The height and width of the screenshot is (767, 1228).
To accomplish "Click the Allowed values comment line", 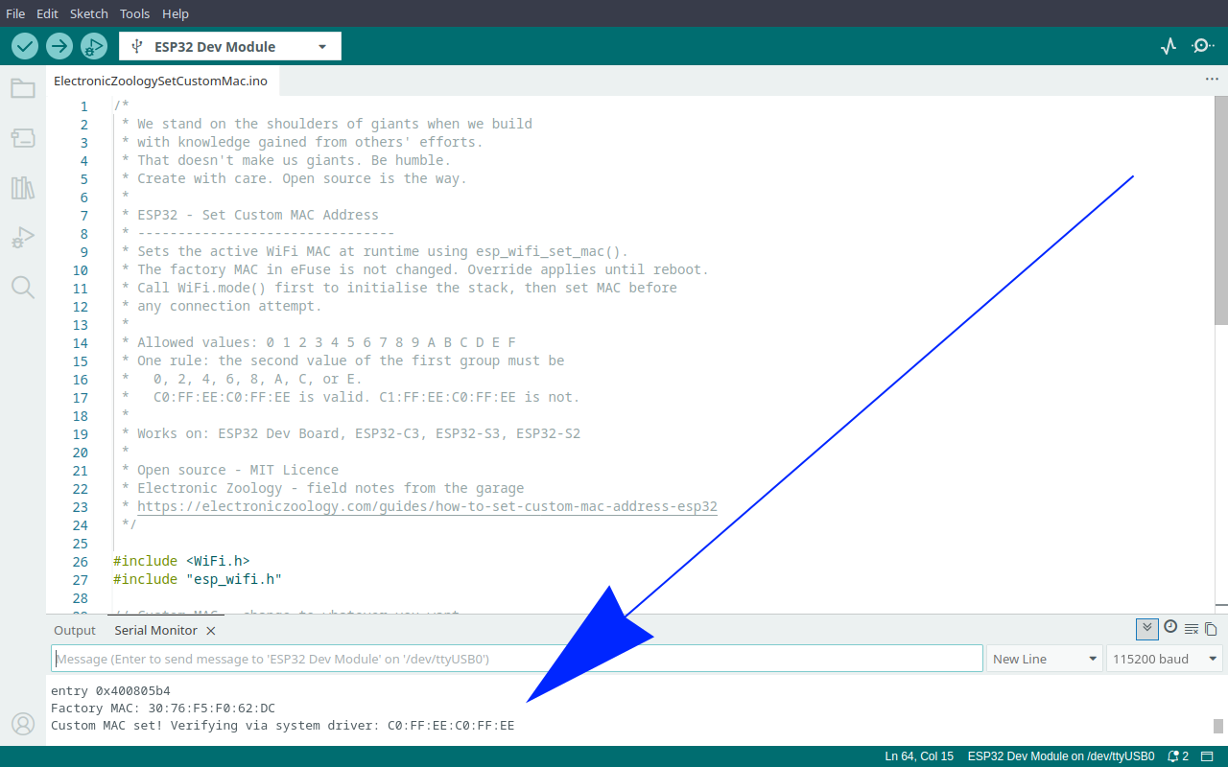I will [x=326, y=342].
